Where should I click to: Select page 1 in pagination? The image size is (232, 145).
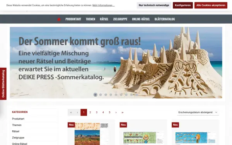point(84,113)
